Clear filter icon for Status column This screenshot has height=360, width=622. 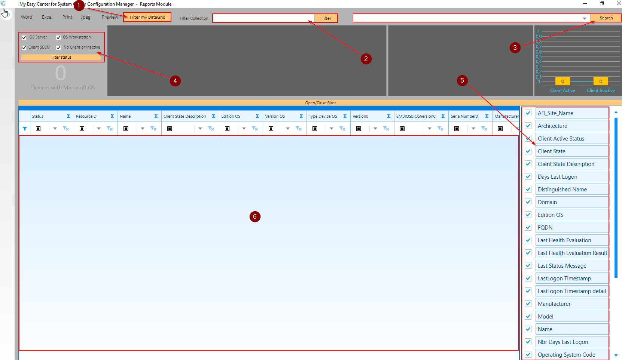(x=66, y=129)
